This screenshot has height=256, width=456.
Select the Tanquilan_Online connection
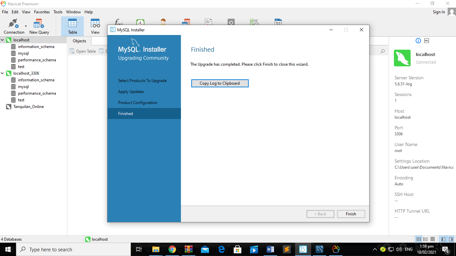tap(28, 107)
